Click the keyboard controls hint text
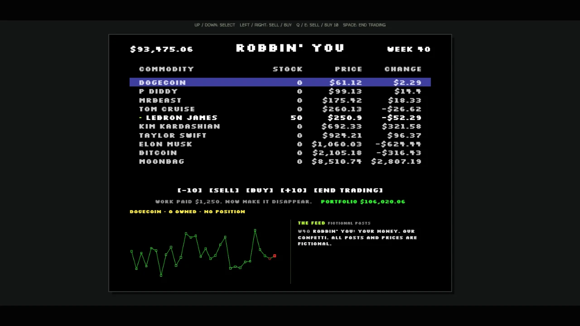580x326 pixels. pyautogui.click(x=290, y=25)
